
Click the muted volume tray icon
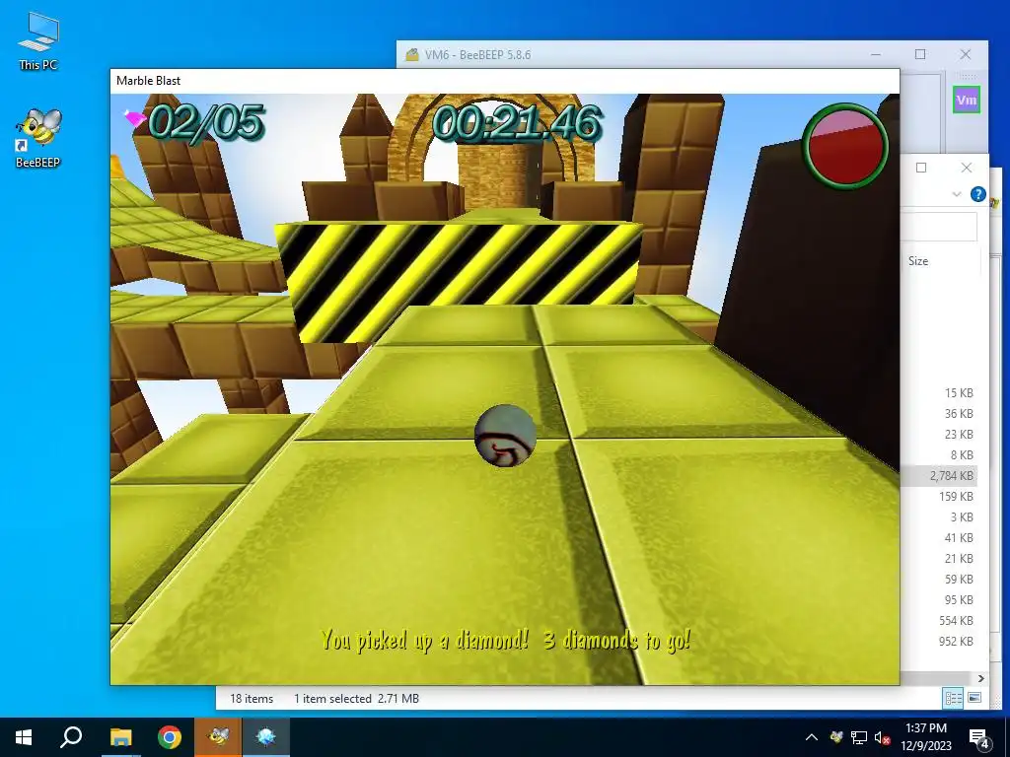pos(882,737)
